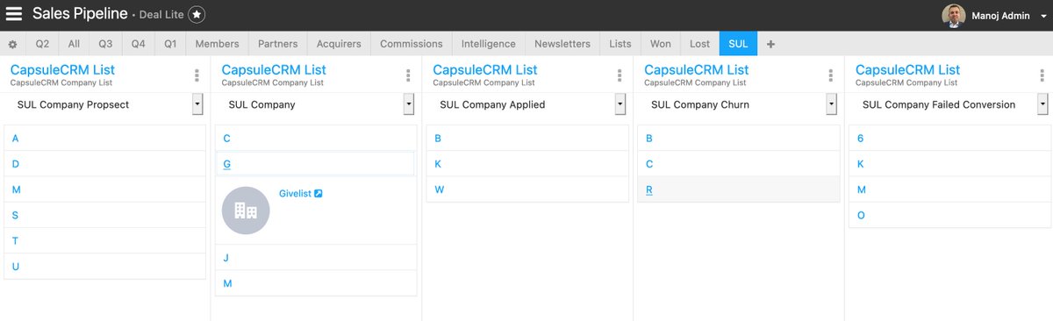The image size is (1053, 321).
Task: Switch to the All tab
Action: pos(74,44)
